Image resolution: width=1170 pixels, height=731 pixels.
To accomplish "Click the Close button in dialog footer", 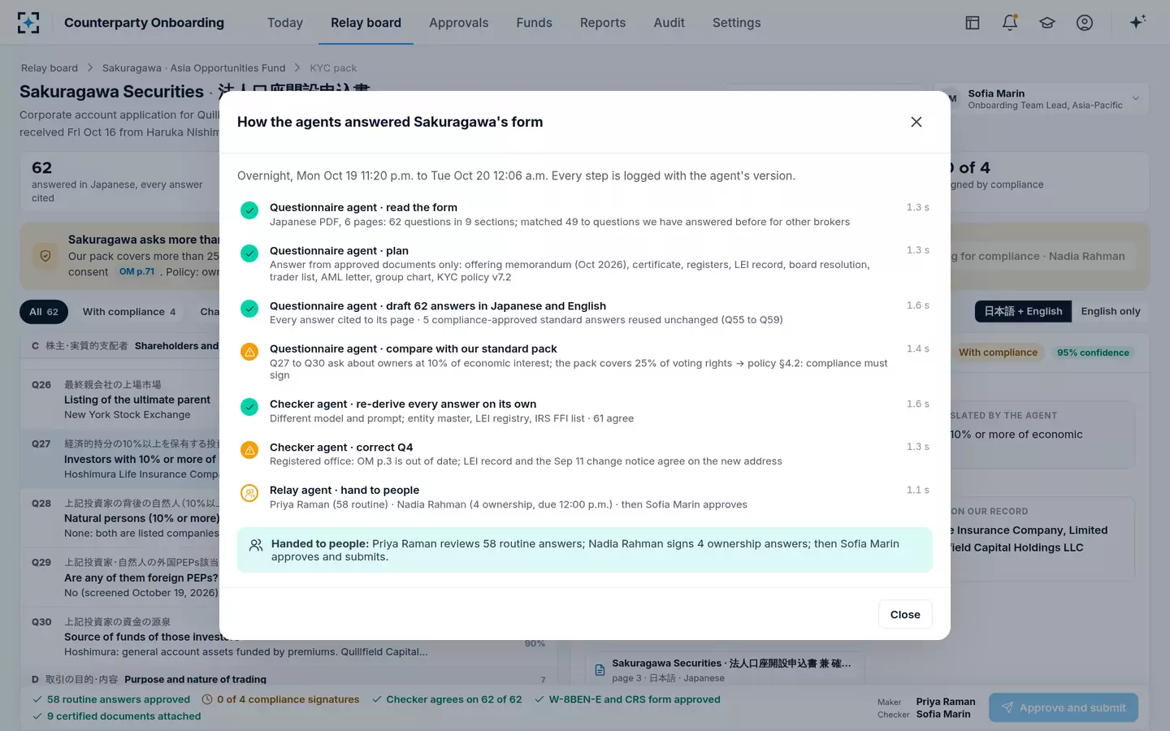I will pyautogui.click(x=905, y=615).
